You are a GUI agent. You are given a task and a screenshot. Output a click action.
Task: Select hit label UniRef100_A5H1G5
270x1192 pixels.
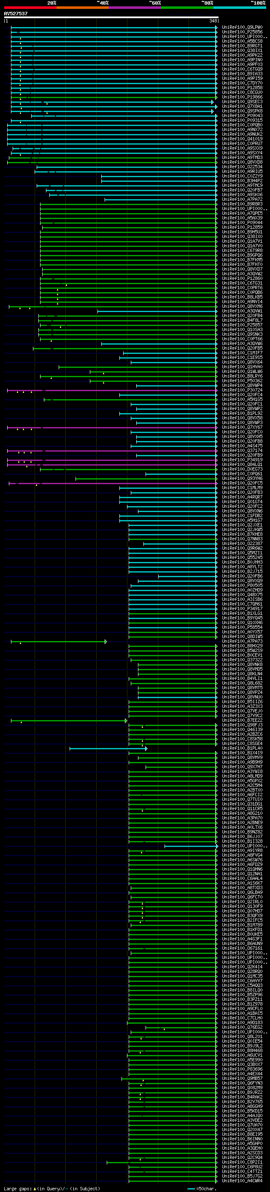click(x=242, y=399)
